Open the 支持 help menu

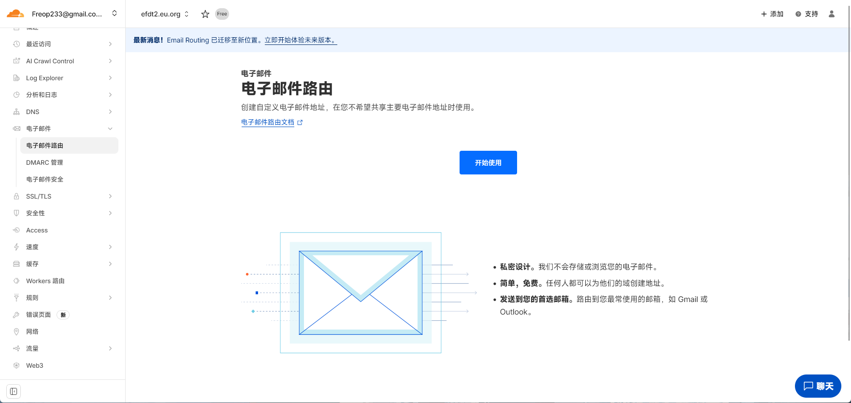click(807, 14)
